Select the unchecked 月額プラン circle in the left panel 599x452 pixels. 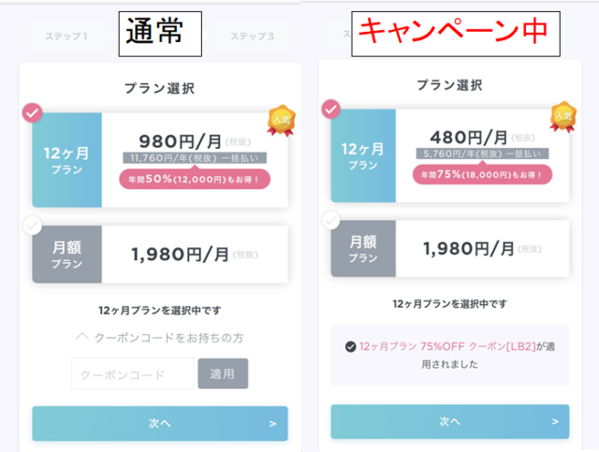pyautogui.click(x=33, y=226)
